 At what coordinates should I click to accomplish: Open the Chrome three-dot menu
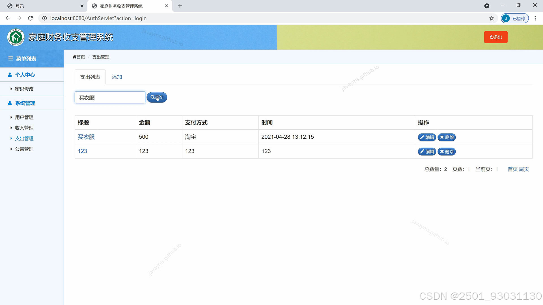coord(535,18)
